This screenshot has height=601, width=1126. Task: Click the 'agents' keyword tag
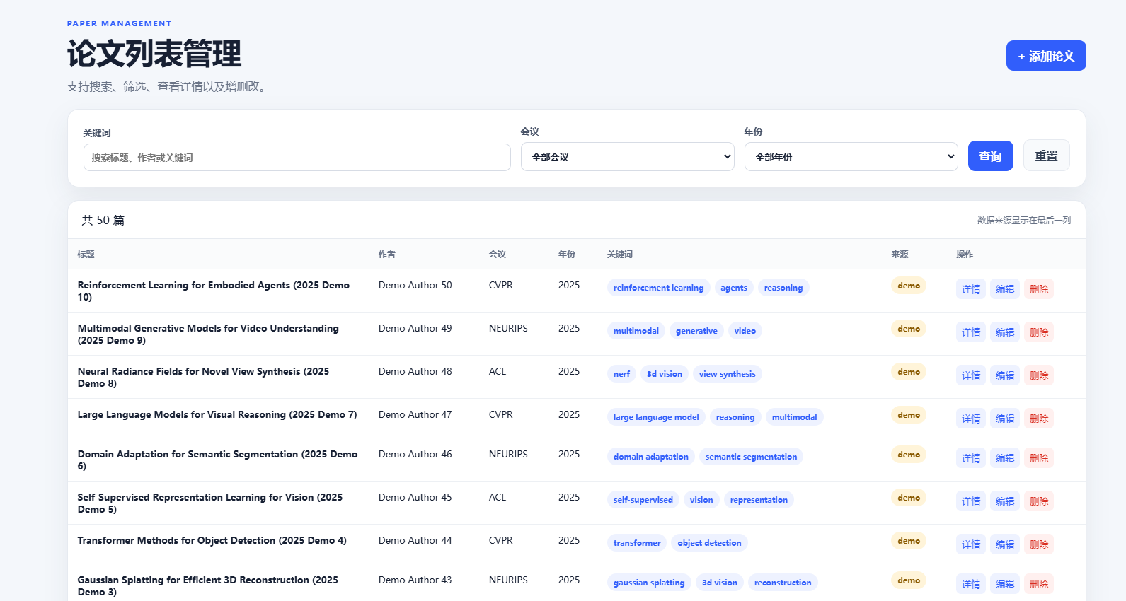tap(734, 288)
